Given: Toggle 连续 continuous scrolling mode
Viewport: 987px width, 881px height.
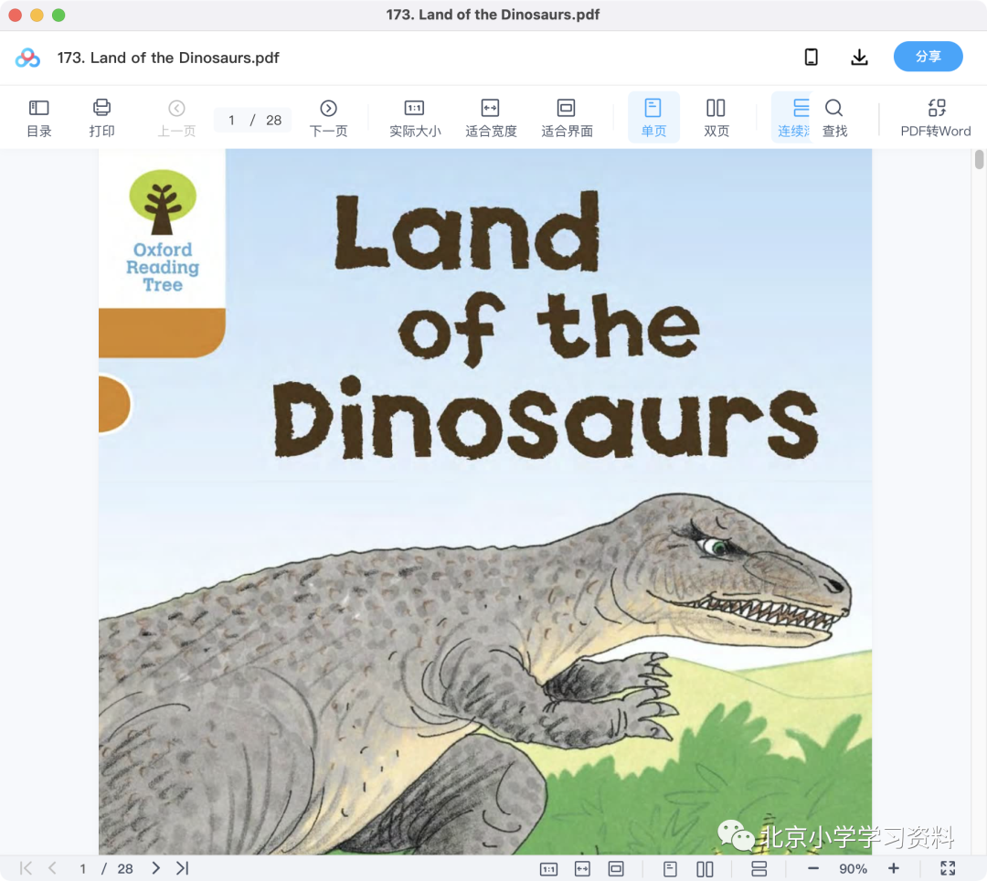Looking at the screenshot, I should coord(793,118).
